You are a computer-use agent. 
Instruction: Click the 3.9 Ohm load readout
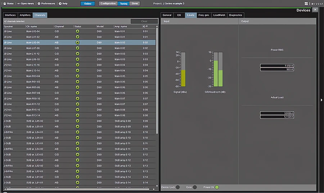point(277,113)
